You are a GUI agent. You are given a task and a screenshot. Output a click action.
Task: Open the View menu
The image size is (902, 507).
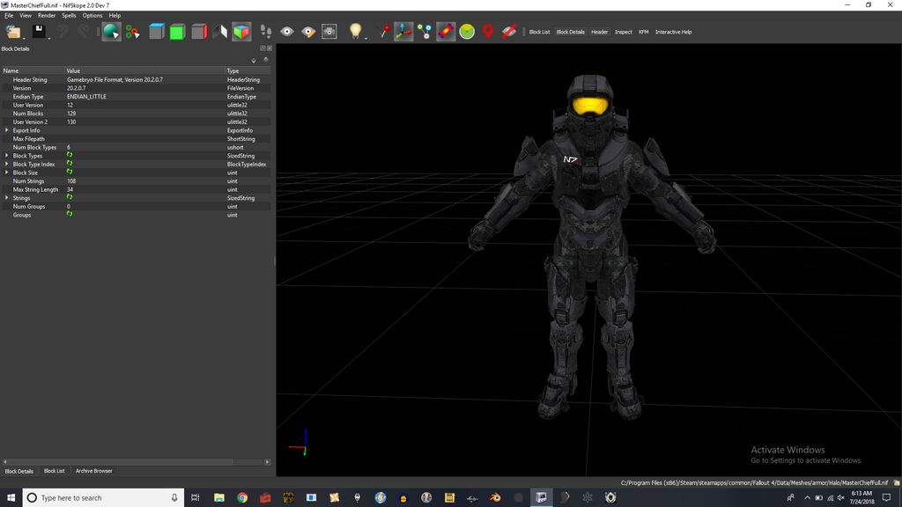26,16
